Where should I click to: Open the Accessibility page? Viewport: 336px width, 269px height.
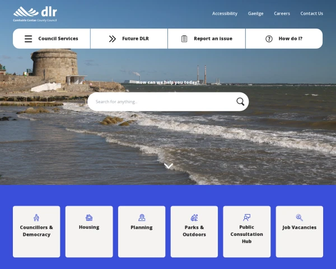[225, 13]
